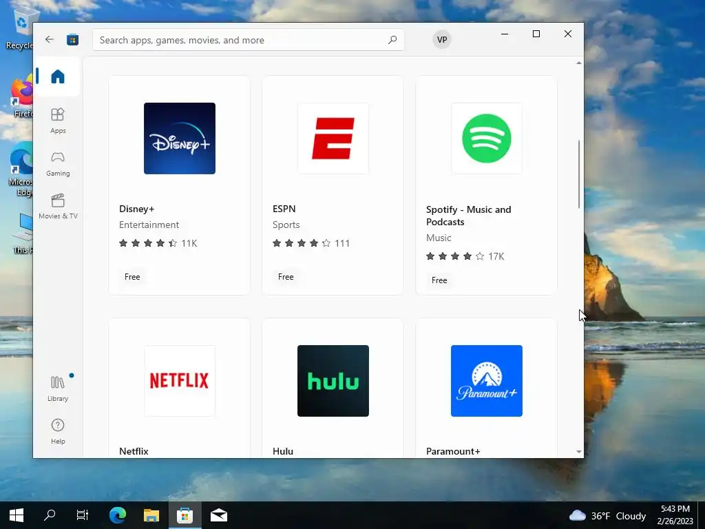
Task: Click the Spotify app logo
Action: [487, 138]
